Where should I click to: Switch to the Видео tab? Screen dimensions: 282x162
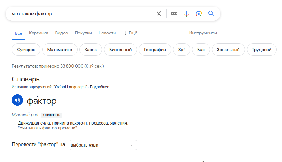(x=61, y=33)
